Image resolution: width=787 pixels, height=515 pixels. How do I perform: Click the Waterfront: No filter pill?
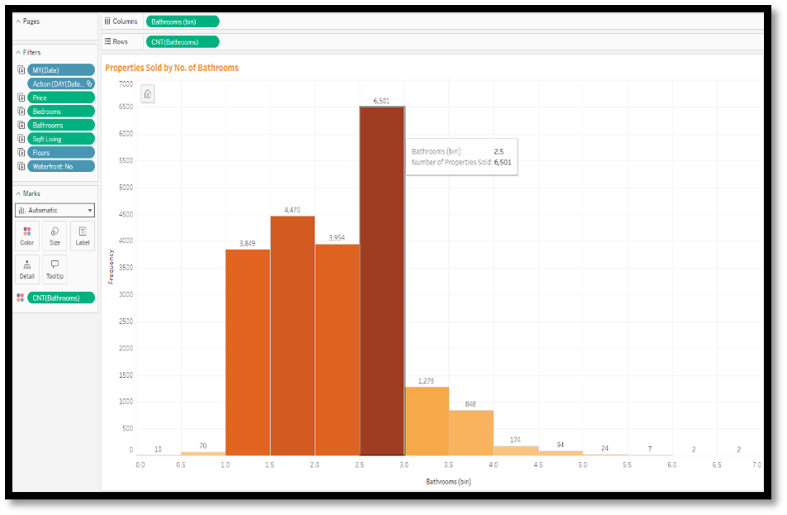(x=61, y=166)
